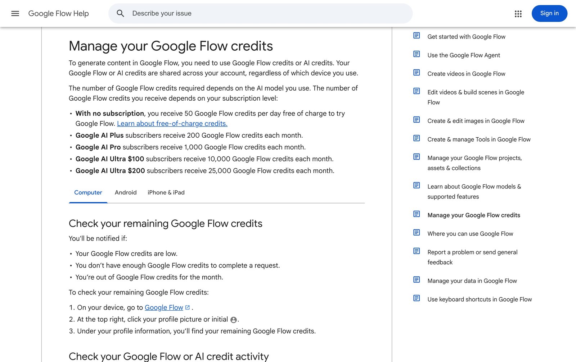Screen dimensions: 576x362
Task: Open Create & manage Tools in Google Flow
Action: (479, 139)
